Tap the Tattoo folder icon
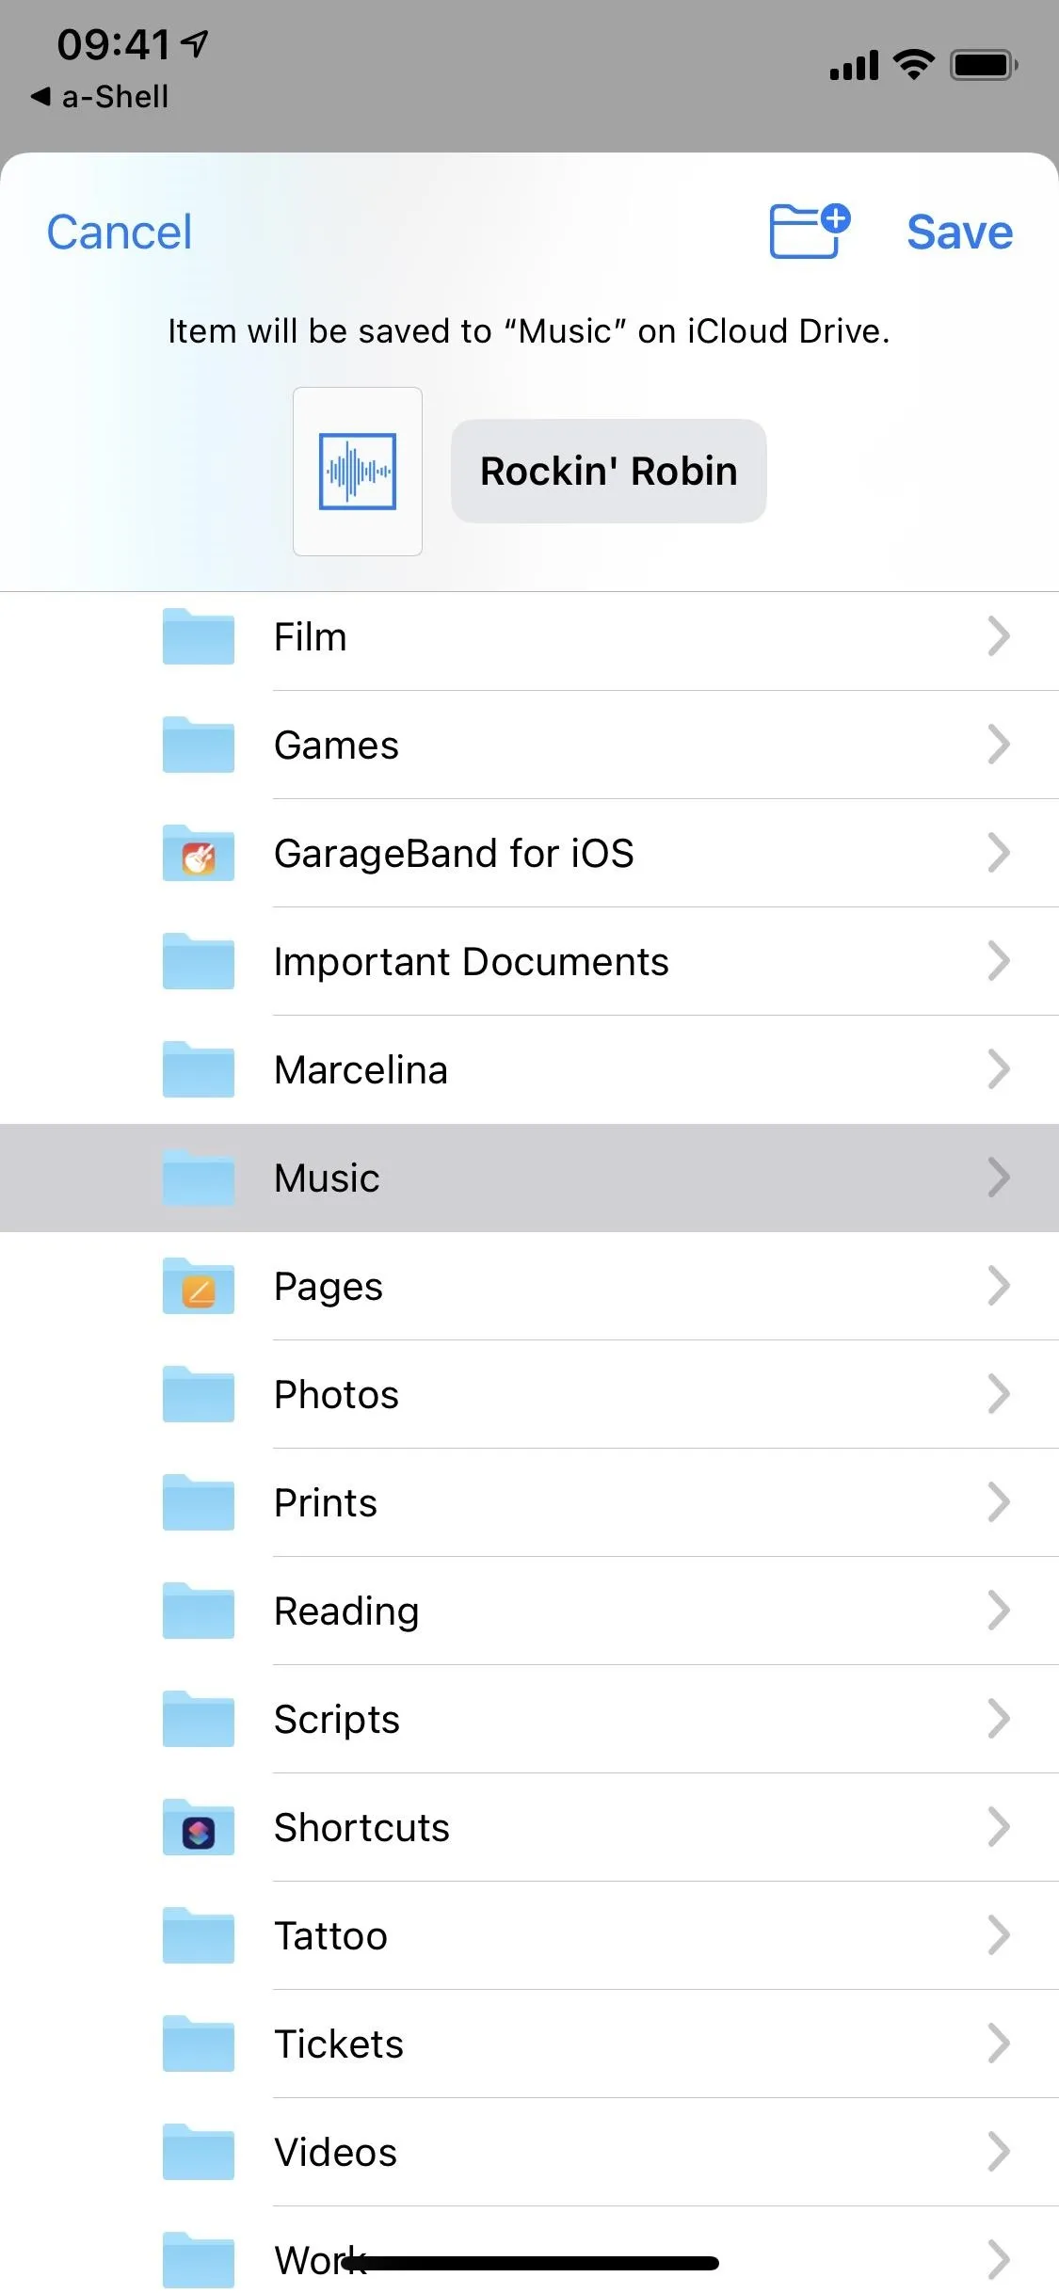 tap(198, 1935)
